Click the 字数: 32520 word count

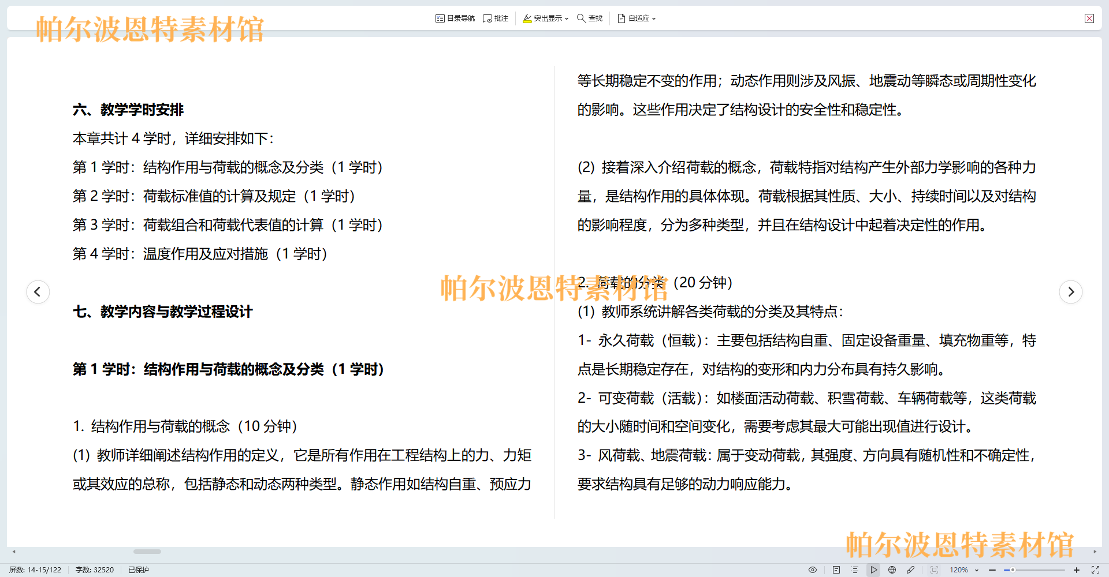point(95,569)
